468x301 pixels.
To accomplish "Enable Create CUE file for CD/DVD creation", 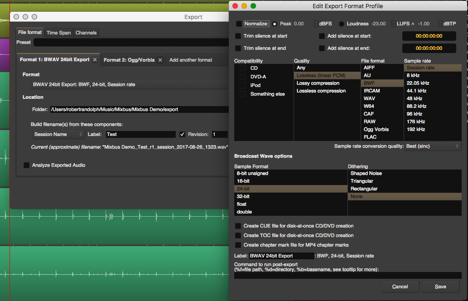I will click(238, 226).
